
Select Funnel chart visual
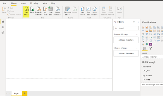point(147,34)
